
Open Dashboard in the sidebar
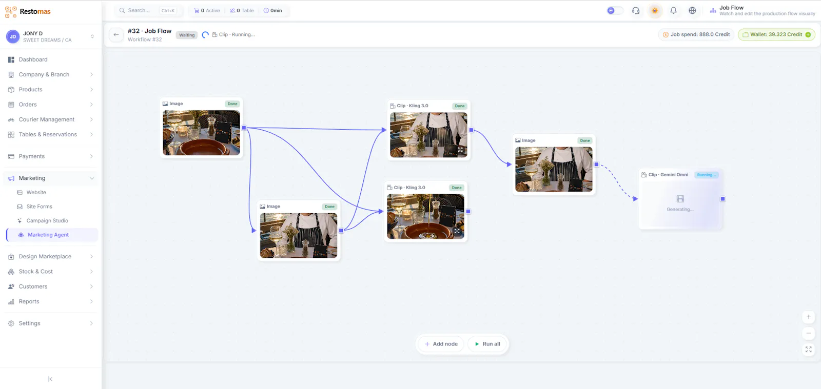50,59
